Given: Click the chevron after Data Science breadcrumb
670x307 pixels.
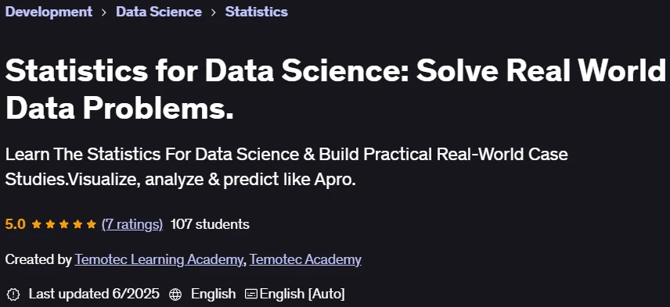Looking at the screenshot, I should coord(213,12).
